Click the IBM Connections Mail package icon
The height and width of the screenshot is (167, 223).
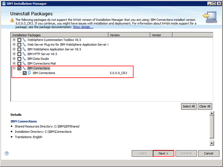tap(24, 63)
